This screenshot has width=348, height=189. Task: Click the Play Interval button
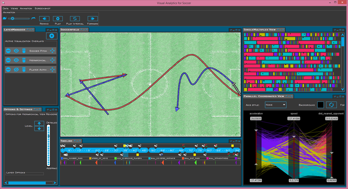(x=75, y=18)
